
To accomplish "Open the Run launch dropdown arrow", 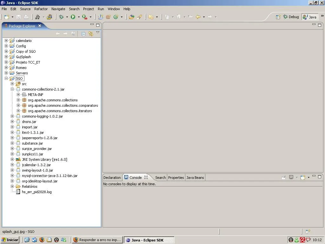I will click(79, 17).
